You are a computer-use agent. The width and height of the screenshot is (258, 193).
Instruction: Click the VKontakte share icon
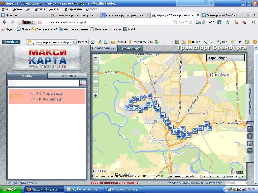coord(250,136)
